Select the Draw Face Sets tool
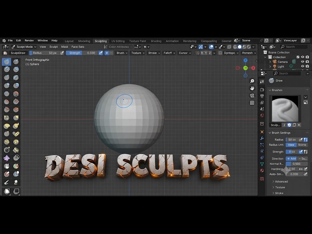 coord(16,166)
